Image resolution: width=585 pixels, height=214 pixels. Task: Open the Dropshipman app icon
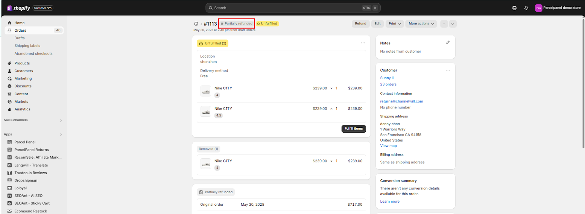(9, 180)
